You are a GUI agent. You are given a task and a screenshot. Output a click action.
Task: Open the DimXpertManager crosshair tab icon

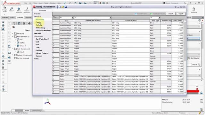tap(29, 23)
